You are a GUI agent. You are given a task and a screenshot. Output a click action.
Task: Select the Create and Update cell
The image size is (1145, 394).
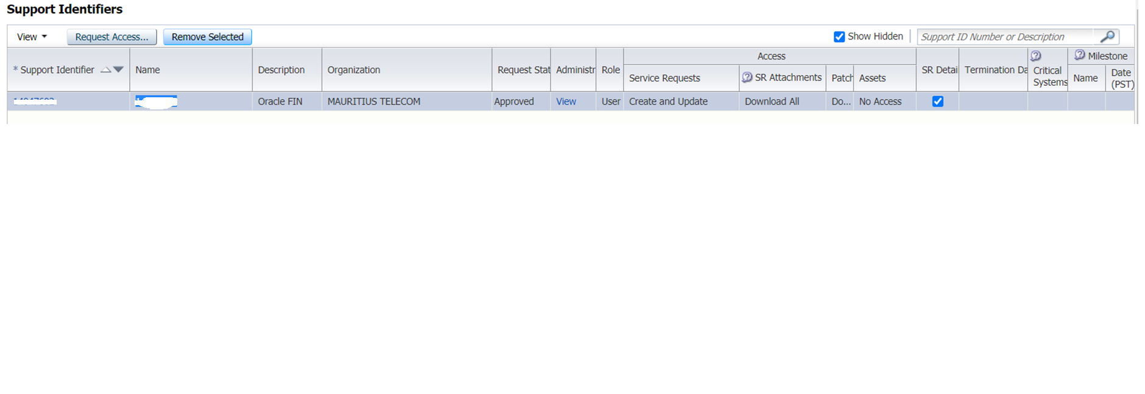[x=668, y=102]
